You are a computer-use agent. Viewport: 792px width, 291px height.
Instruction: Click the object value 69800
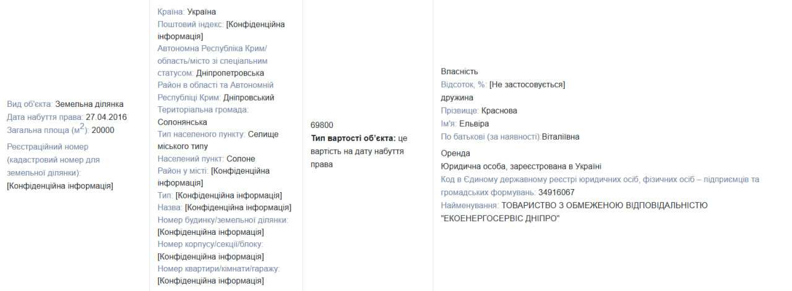point(322,125)
